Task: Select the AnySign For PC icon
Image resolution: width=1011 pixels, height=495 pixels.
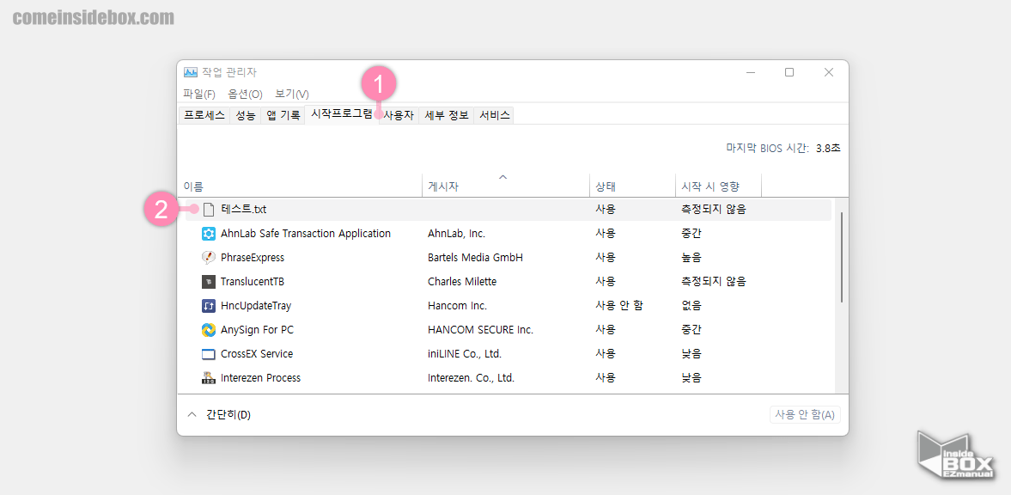Action: pos(207,329)
